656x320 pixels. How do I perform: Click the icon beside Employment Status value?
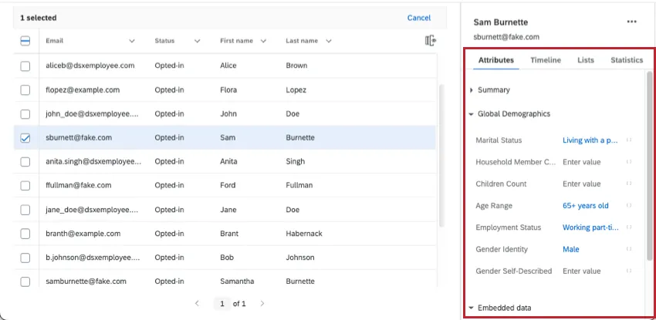pos(629,227)
